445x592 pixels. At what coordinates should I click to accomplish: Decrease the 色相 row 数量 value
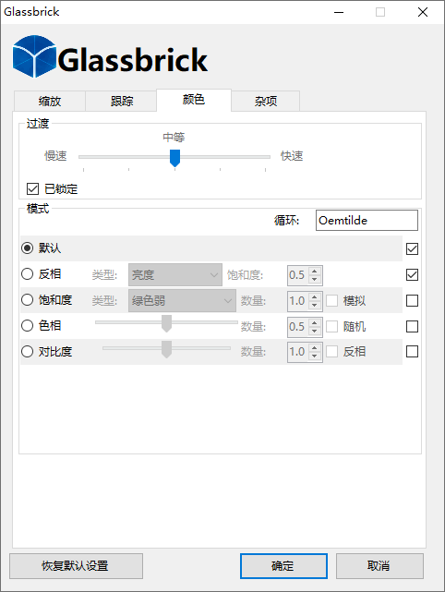coord(315,331)
